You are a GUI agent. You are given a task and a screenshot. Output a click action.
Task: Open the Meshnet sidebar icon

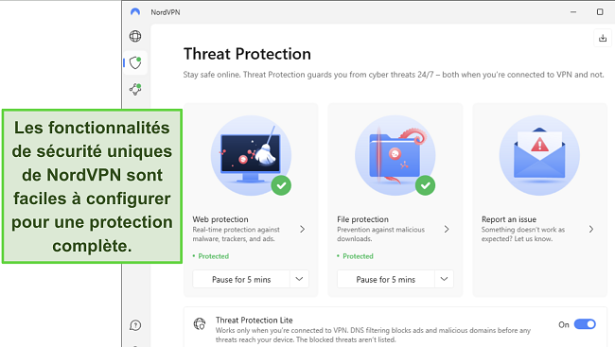(x=135, y=90)
